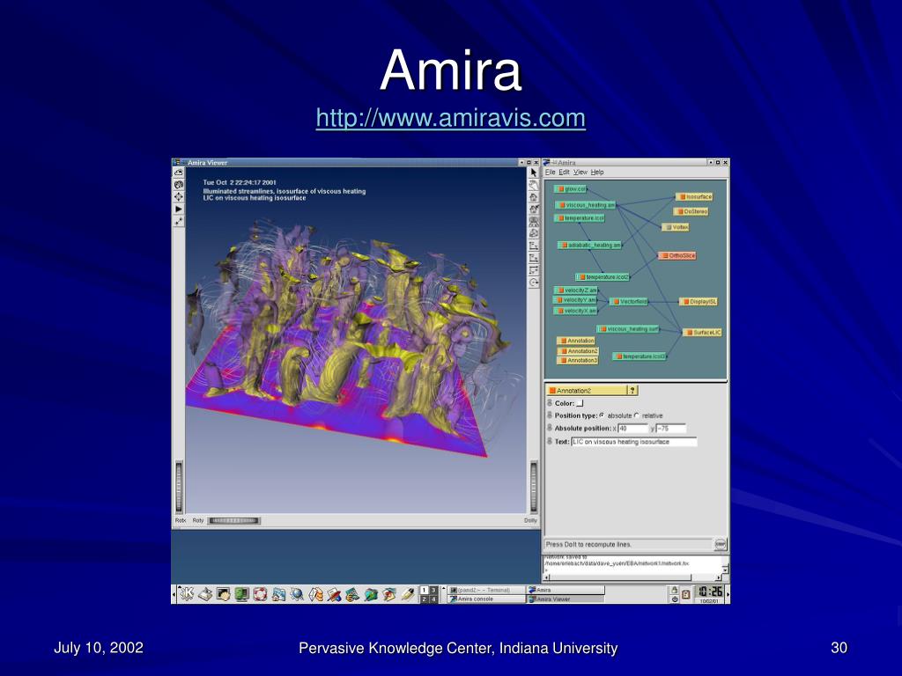This screenshot has width=902, height=676.
Task: Toggle the gray viewer square on the Voltex node
Action: [668, 227]
